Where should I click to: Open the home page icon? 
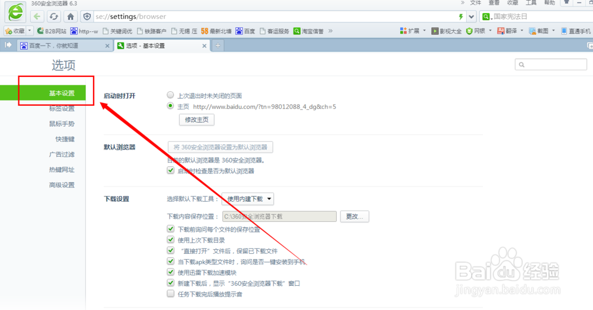(x=71, y=17)
